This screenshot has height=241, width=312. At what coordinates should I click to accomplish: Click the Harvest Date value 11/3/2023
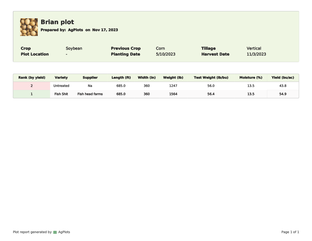256,54
